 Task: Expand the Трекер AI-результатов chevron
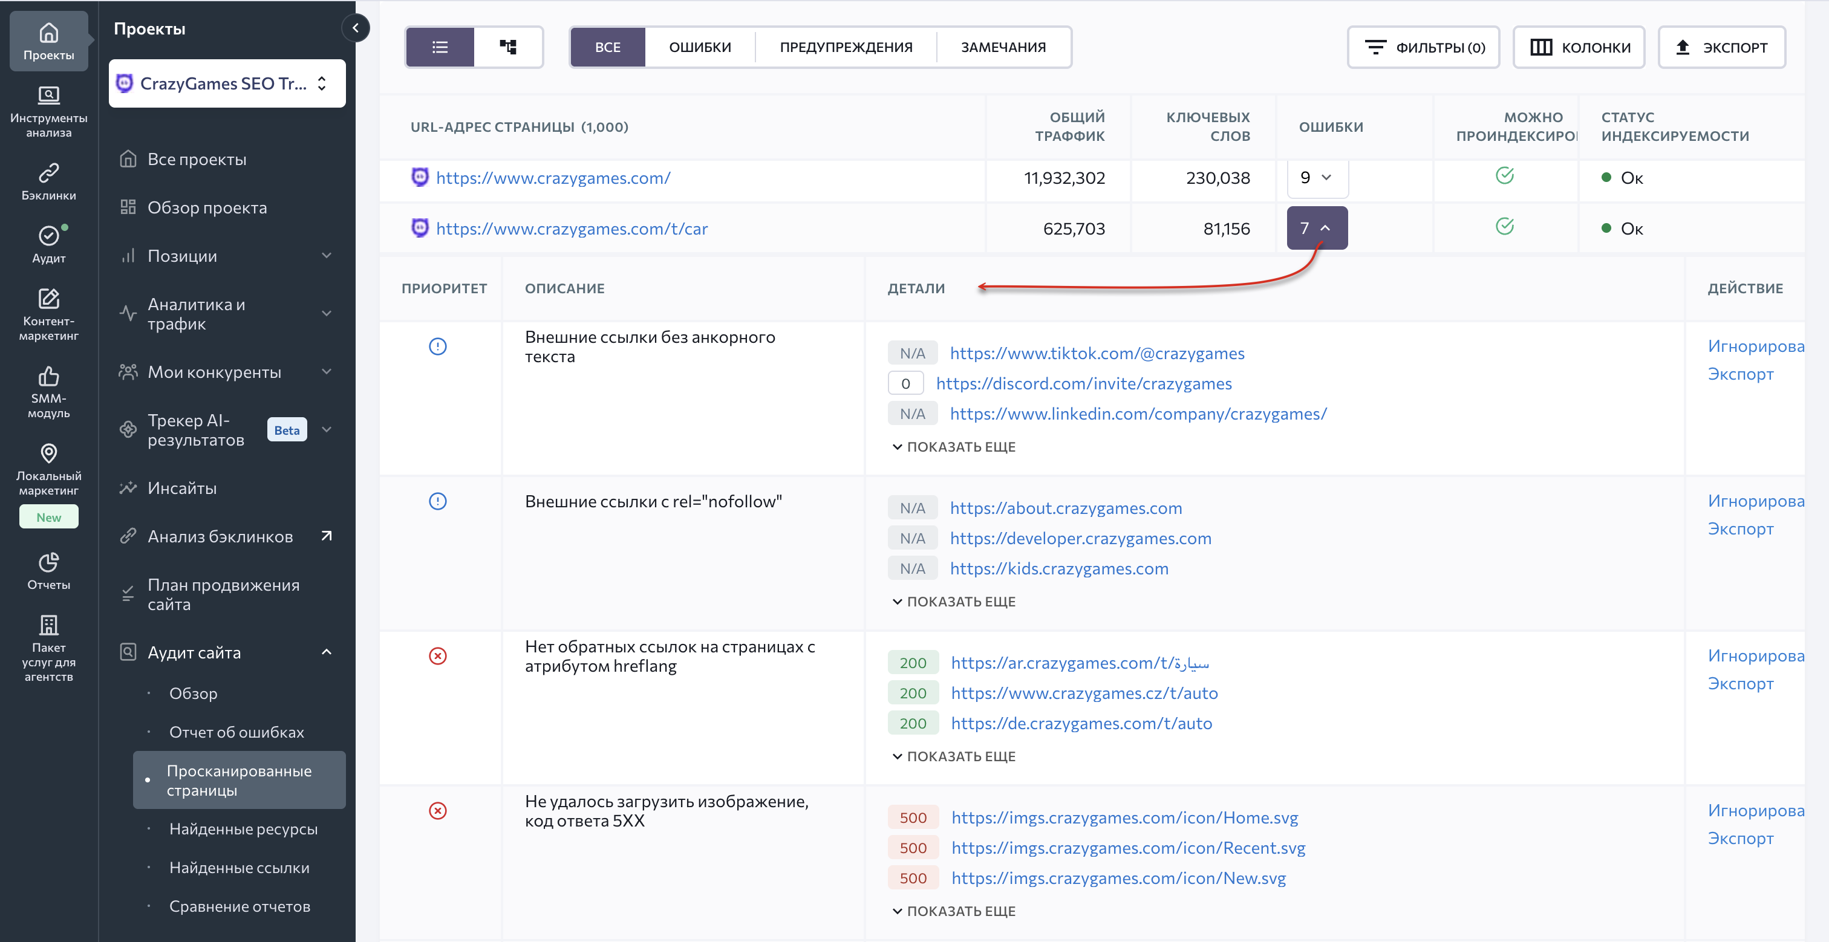pyautogui.click(x=327, y=429)
